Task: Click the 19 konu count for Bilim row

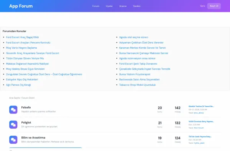Action: tap(160, 140)
